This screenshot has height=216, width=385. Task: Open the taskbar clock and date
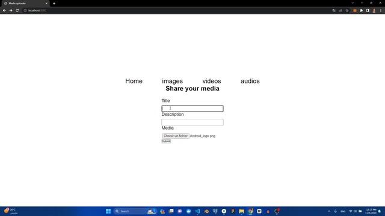(x=371, y=211)
